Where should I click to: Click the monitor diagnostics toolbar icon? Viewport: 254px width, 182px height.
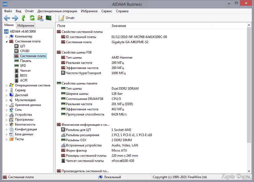click(x=49, y=18)
